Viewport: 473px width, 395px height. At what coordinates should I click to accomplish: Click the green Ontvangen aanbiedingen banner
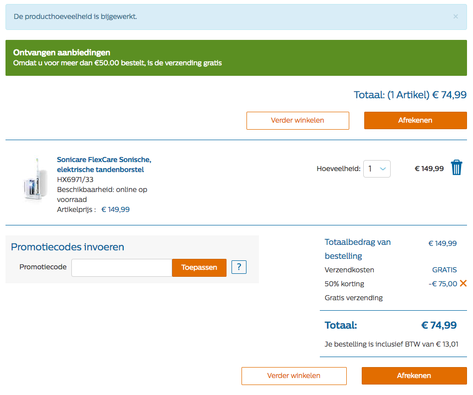236,58
